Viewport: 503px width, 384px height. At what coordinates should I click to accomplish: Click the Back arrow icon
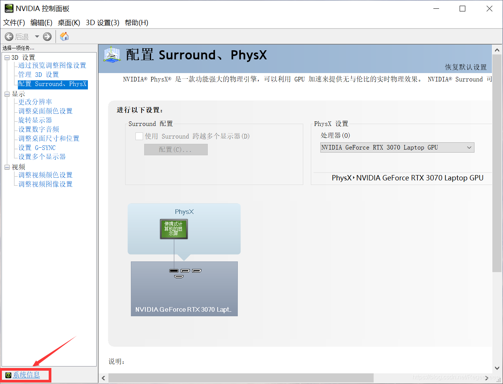point(9,37)
